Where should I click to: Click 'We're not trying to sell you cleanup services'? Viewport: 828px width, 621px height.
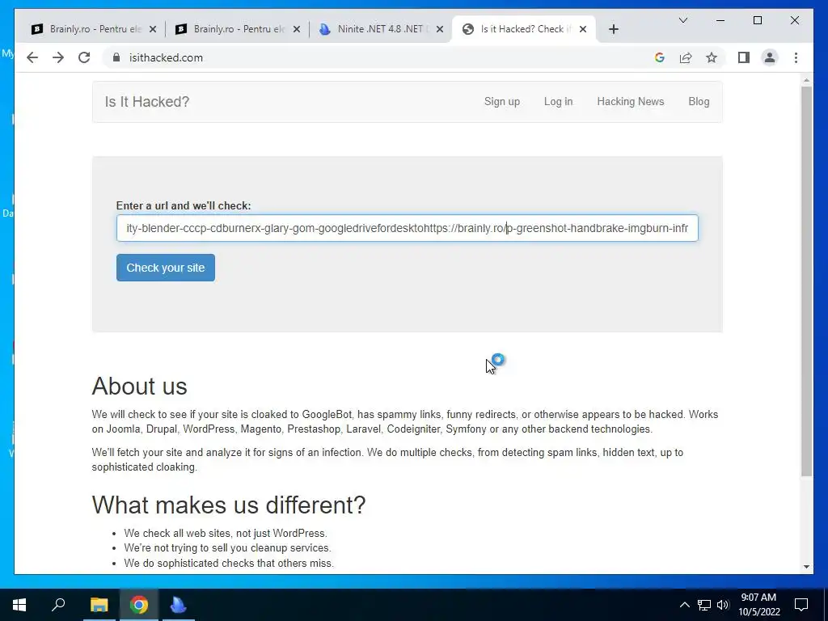pyautogui.click(x=227, y=548)
